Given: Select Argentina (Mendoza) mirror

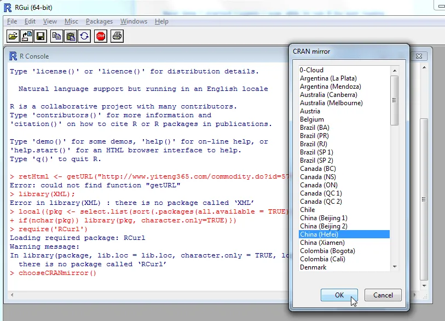Looking at the screenshot, I should coord(344,87).
